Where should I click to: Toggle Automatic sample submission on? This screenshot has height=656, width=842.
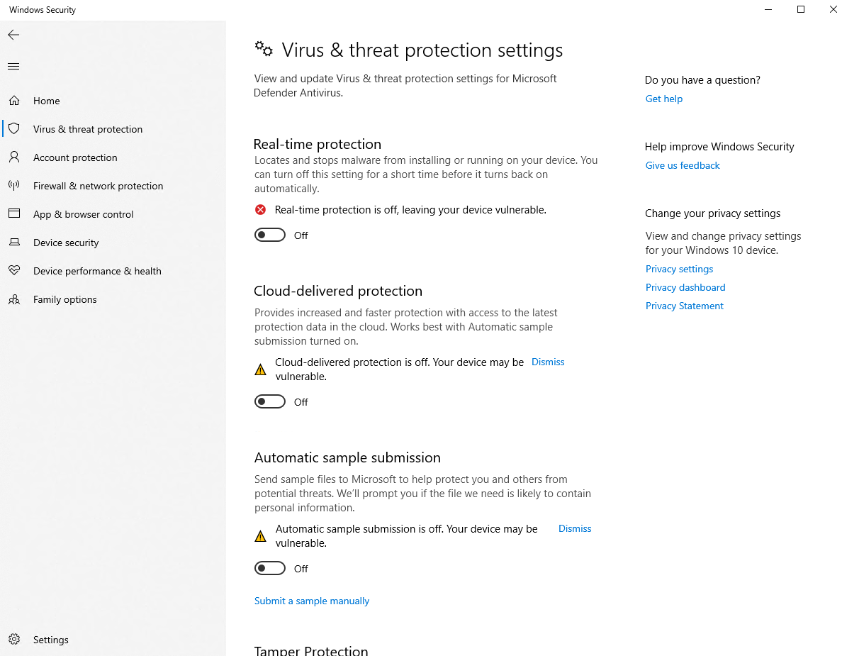pos(270,569)
